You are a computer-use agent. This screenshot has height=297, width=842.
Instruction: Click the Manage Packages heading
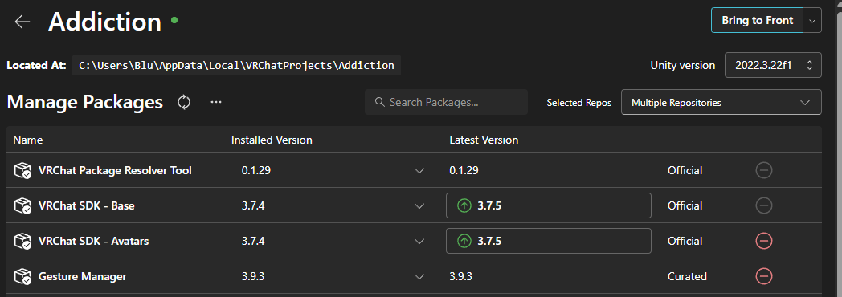coord(85,102)
